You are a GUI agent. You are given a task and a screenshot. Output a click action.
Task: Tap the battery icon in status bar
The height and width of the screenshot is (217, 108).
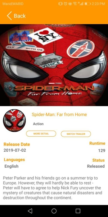tap(87, 4)
